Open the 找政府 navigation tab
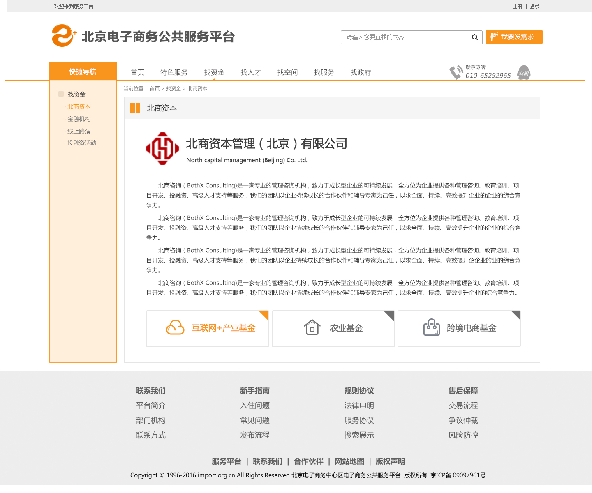592x493 pixels. pyautogui.click(x=361, y=72)
